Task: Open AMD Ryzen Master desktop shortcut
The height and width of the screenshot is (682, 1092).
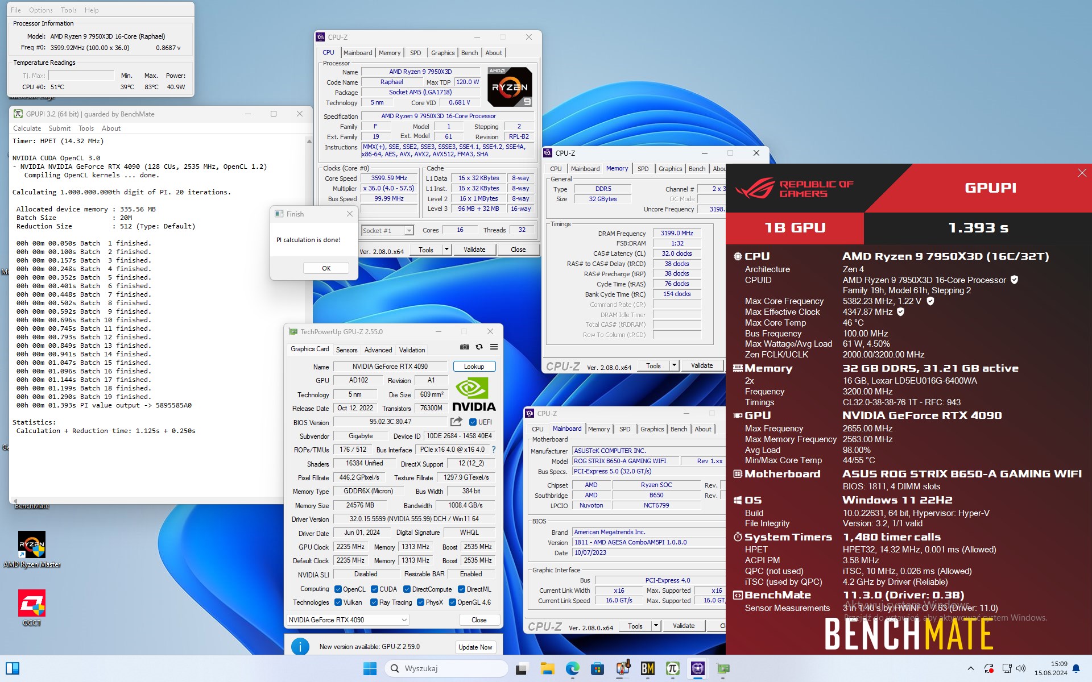Action: [32, 549]
